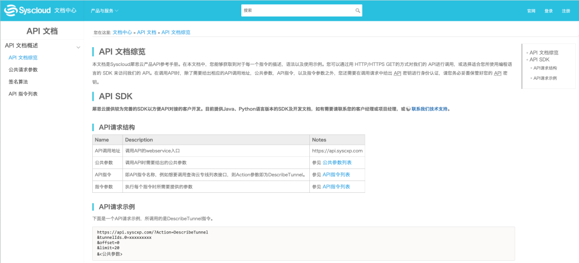Click 联系我们技术支持 link

pyautogui.click(x=430, y=109)
